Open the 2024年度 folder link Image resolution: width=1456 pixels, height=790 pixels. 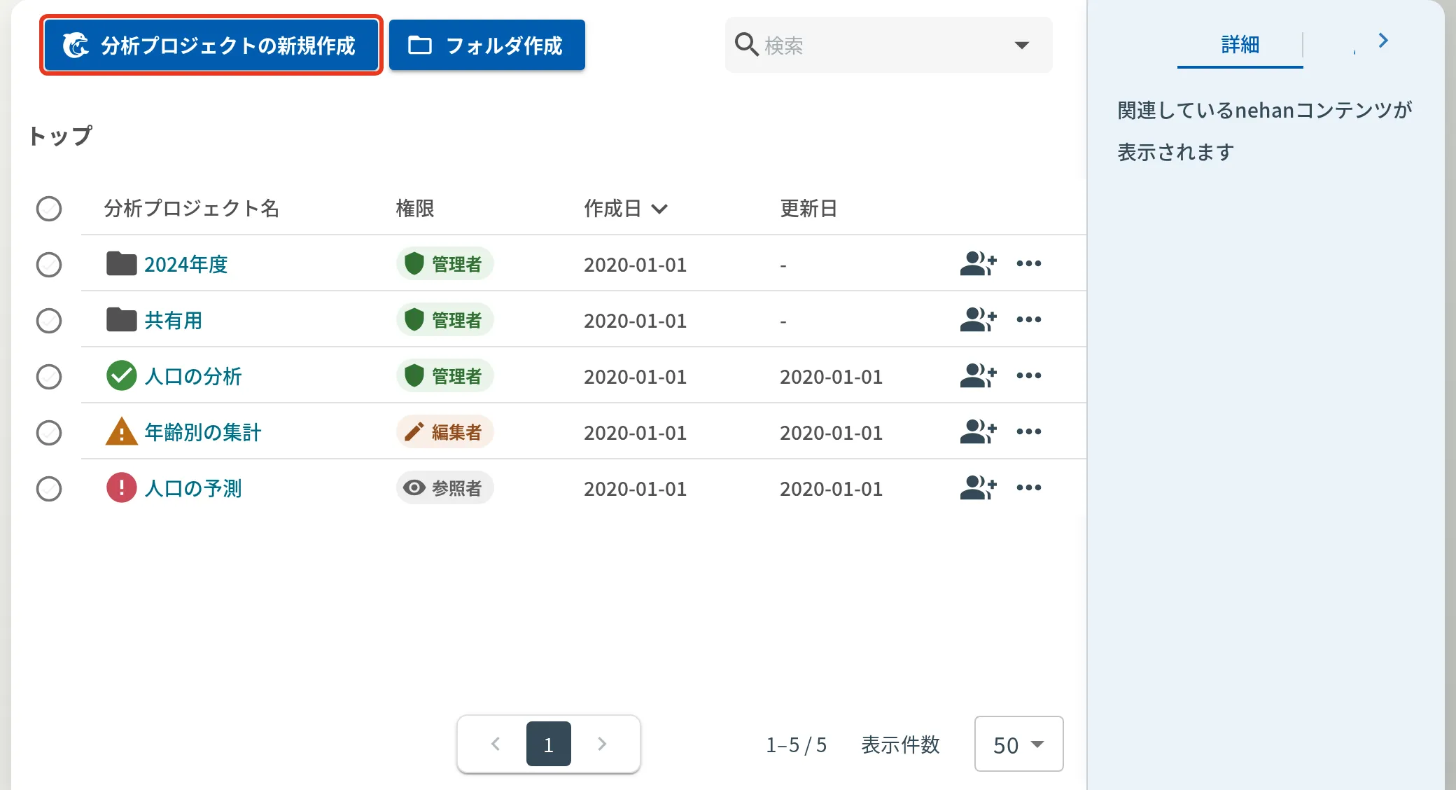(x=185, y=265)
